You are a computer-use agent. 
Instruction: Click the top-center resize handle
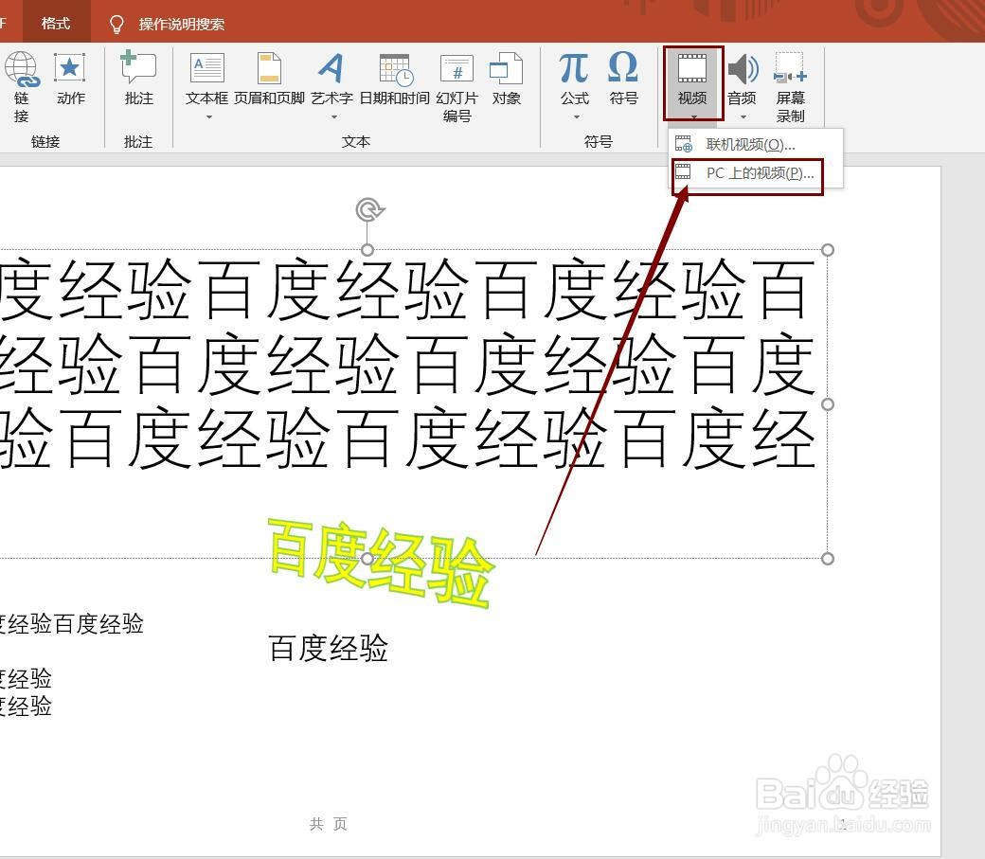[367, 250]
